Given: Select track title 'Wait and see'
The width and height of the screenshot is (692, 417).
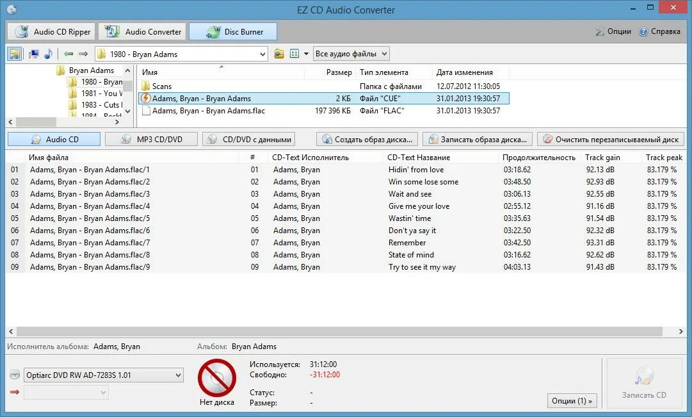Looking at the screenshot, I should click(410, 194).
